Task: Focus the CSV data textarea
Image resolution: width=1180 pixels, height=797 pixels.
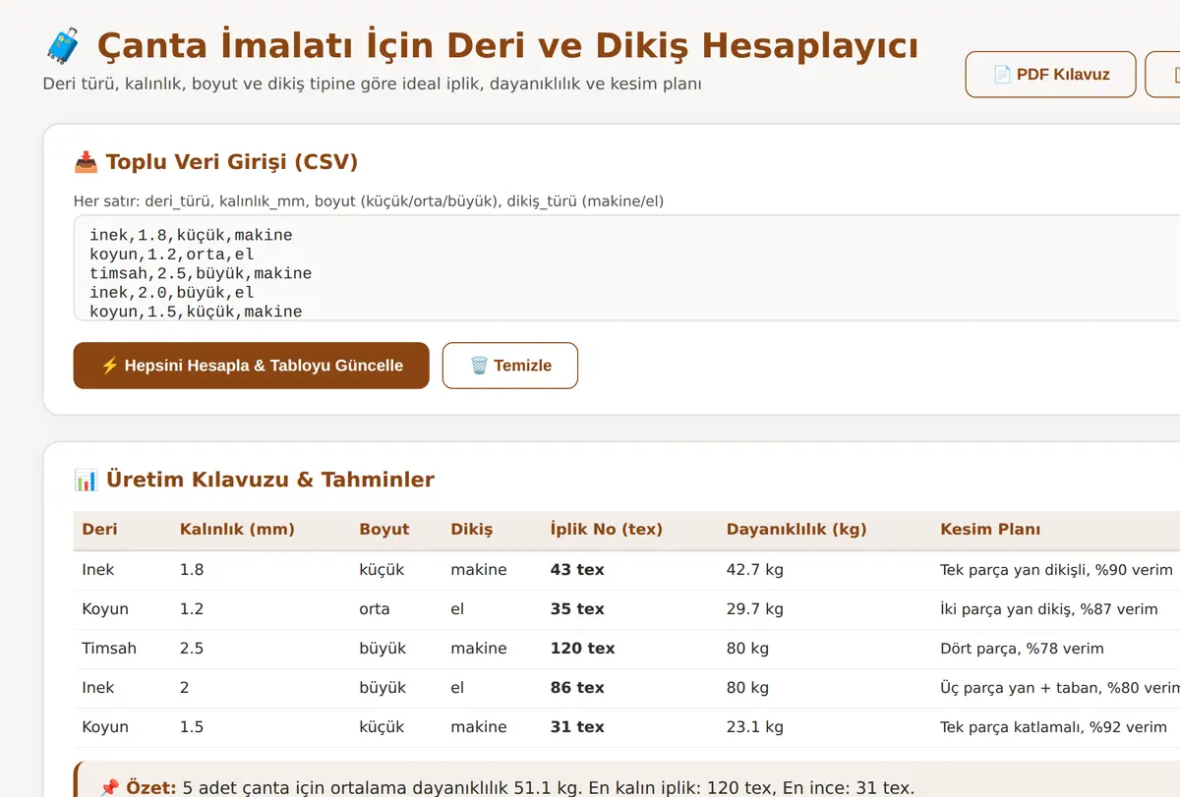Action: point(626,268)
